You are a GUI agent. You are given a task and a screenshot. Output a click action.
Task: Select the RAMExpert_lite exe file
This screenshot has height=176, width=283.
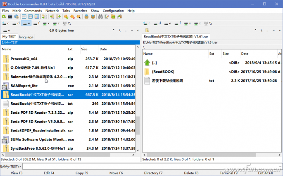pyautogui.click(x=68, y=86)
